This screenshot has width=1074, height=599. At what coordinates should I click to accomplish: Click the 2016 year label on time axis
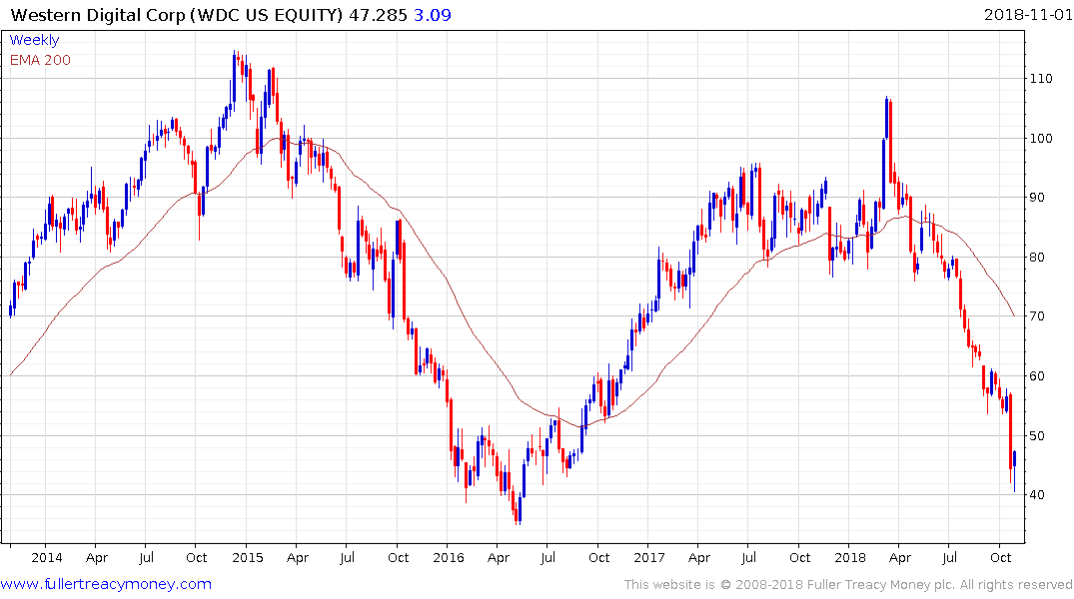point(449,557)
